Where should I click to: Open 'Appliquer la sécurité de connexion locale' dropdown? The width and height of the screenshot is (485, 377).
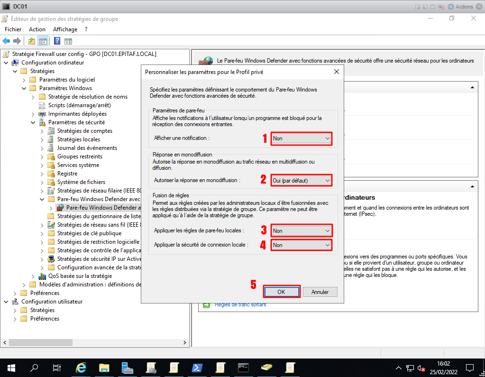point(301,245)
